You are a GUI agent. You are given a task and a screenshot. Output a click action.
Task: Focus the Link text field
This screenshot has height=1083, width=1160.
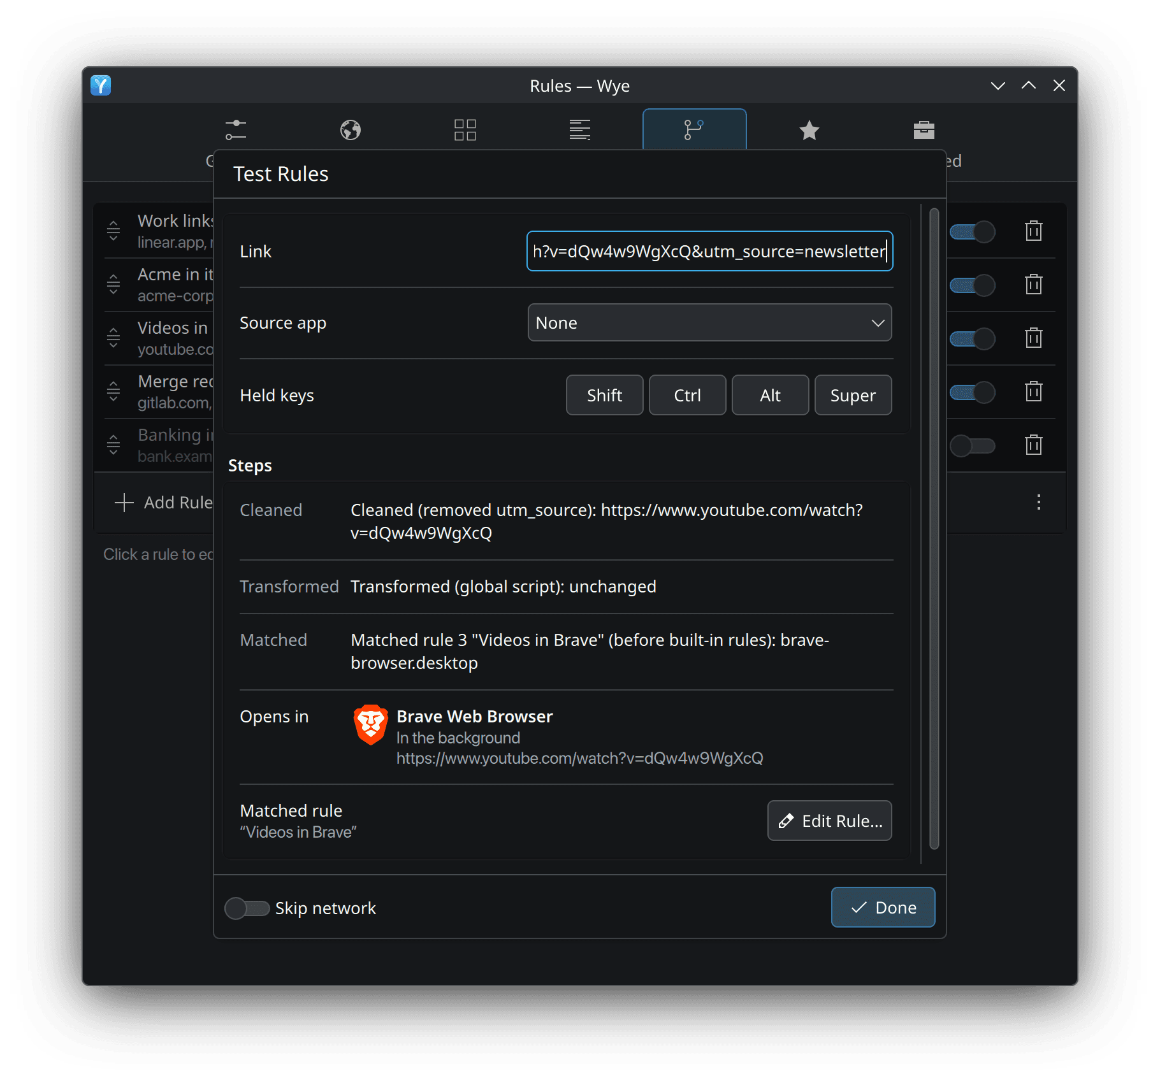[709, 251]
